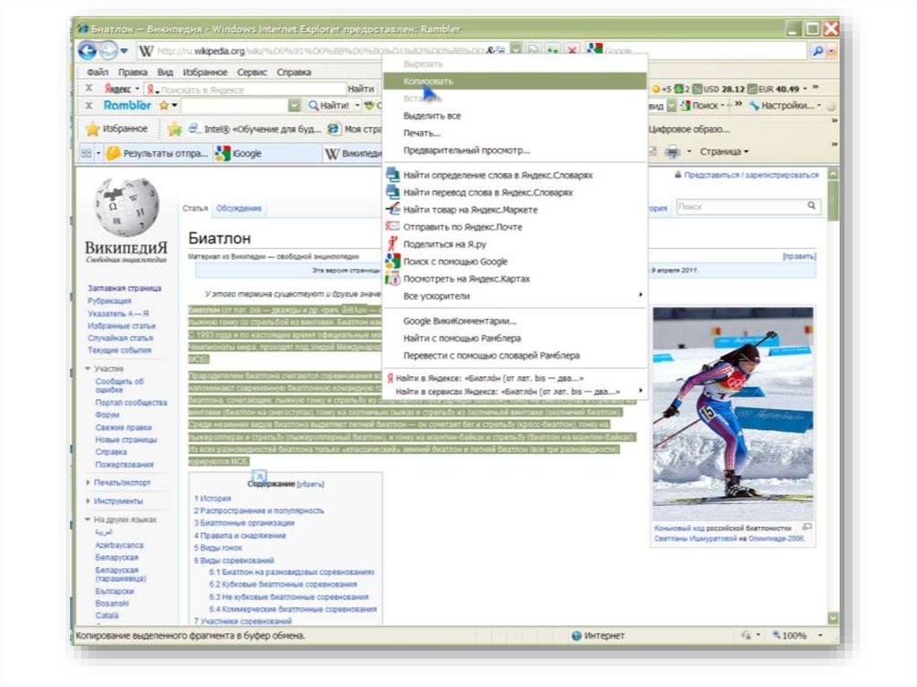The image size is (917, 687).
Task: Choose Выделить все in the context menu
Action: (515, 116)
